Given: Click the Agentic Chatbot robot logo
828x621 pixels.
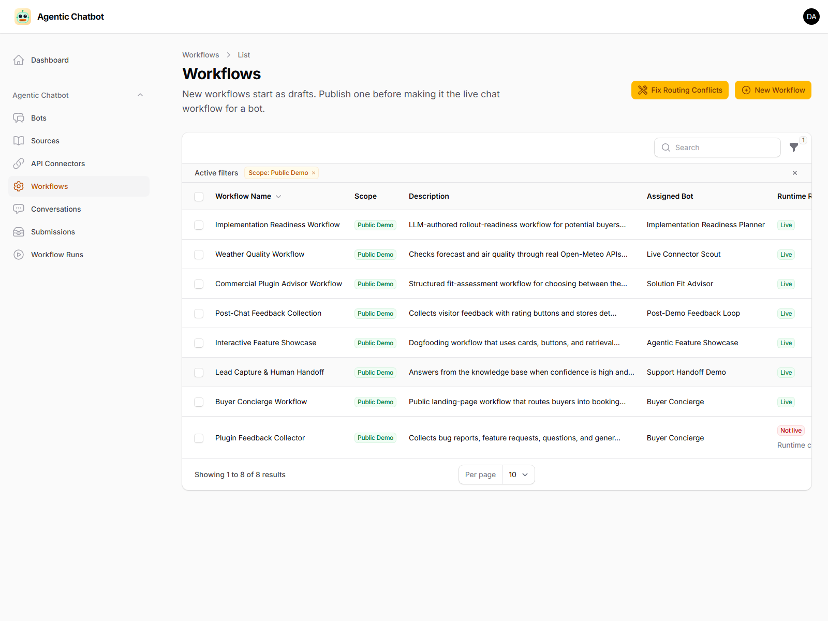Looking at the screenshot, I should [23, 17].
